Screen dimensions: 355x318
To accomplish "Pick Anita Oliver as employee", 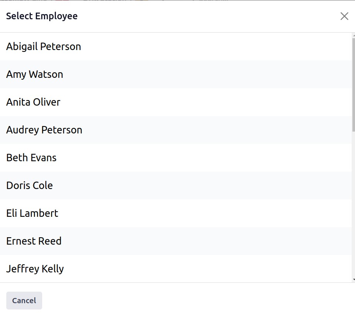I will pyautogui.click(x=176, y=102).
